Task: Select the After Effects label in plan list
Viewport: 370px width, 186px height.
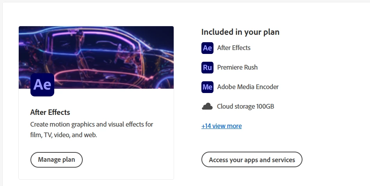Action: 234,48
